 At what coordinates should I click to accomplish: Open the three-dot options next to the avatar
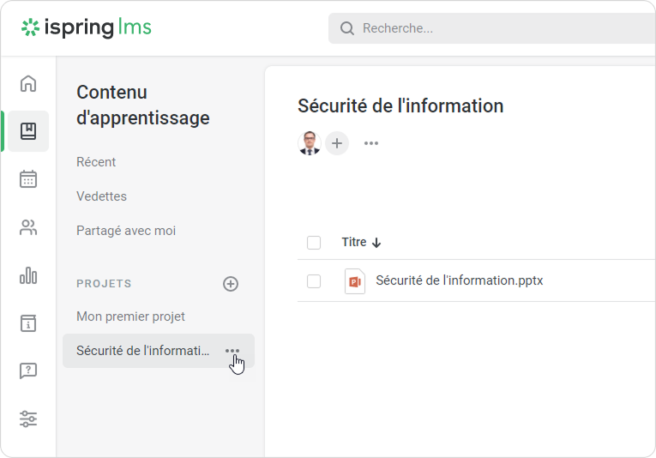click(x=371, y=143)
